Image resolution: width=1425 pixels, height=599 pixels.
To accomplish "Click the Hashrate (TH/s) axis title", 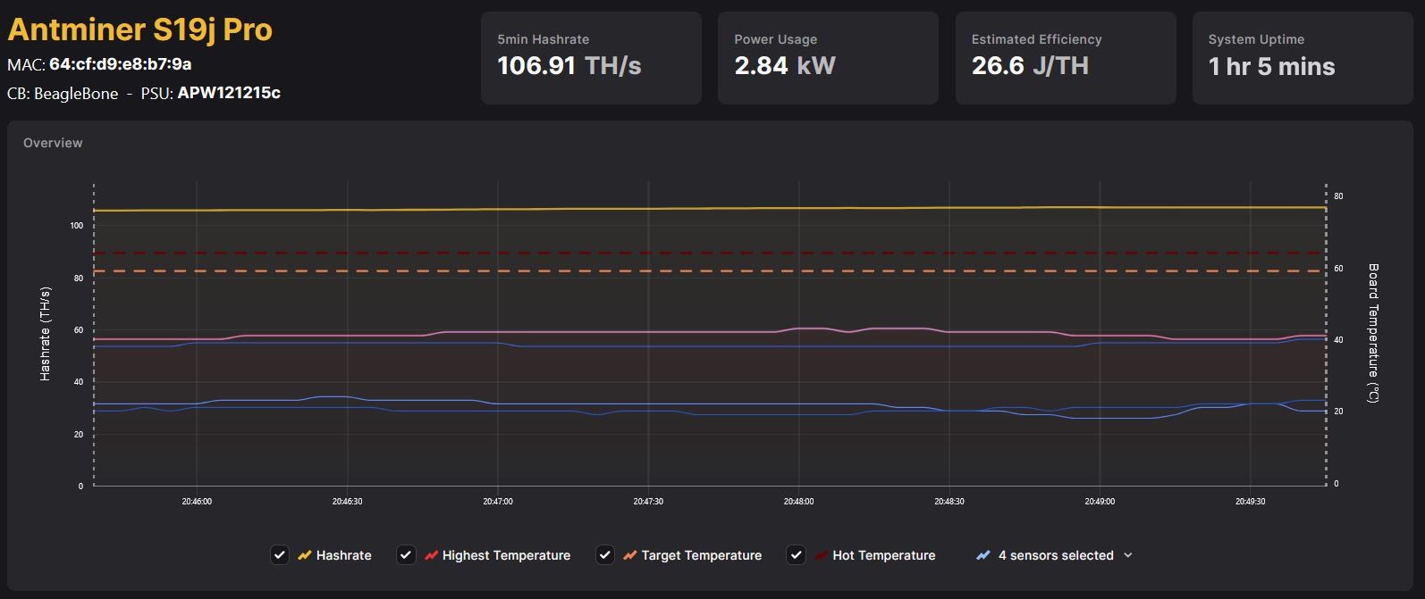I will [x=46, y=334].
